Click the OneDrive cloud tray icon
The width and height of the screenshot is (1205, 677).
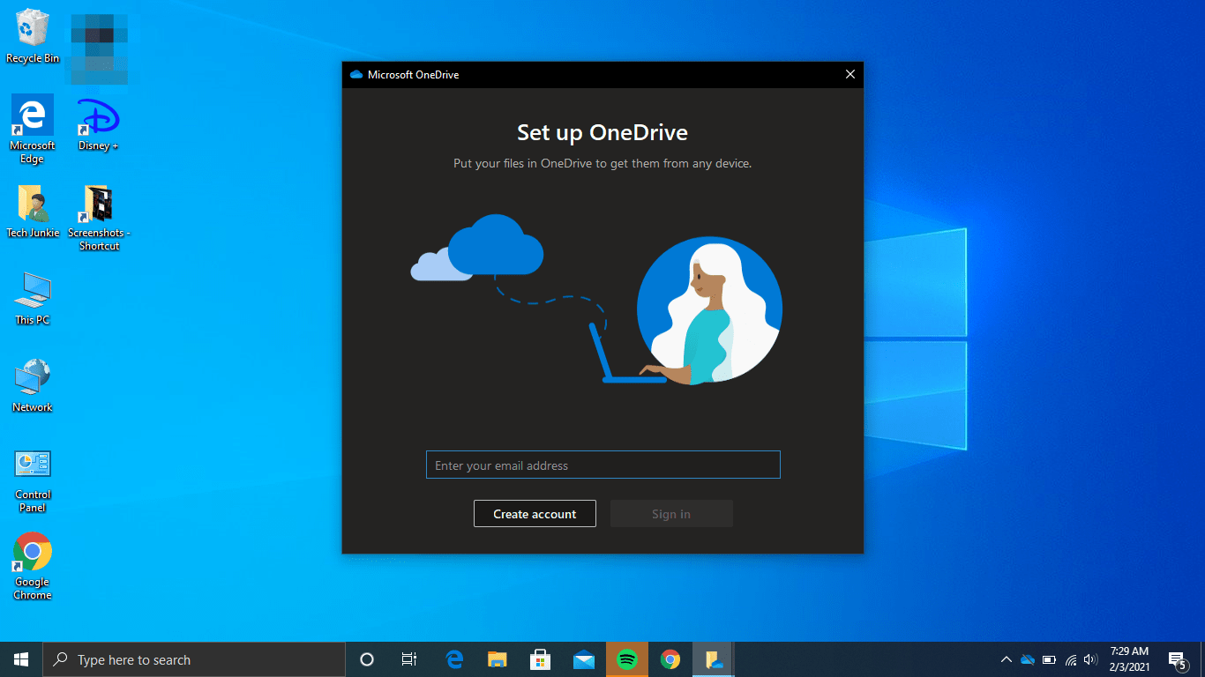coord(1028,659)
